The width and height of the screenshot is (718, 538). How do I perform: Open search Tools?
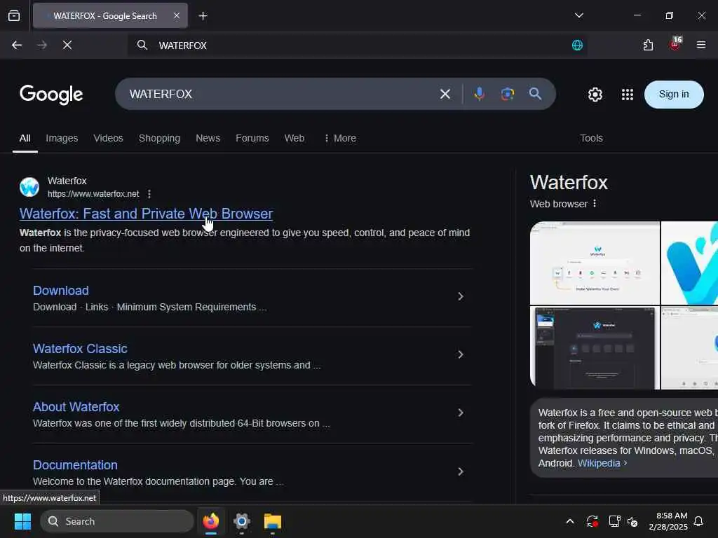[591, 138]
